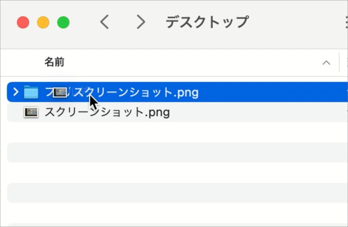Screen dimensions: 348x227
Task: Minimize the window with yellow button
Action: [x=43, y=22]
